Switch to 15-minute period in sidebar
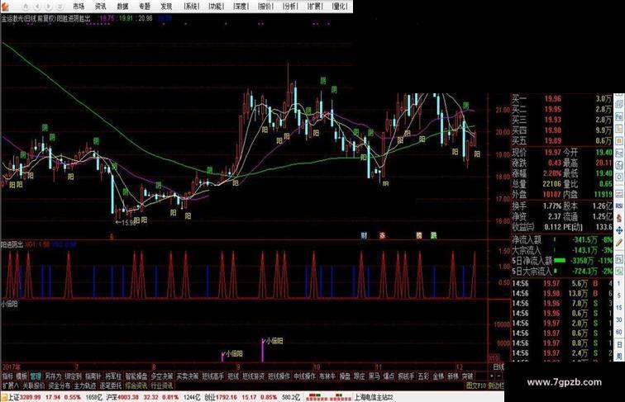 [619, 307]
